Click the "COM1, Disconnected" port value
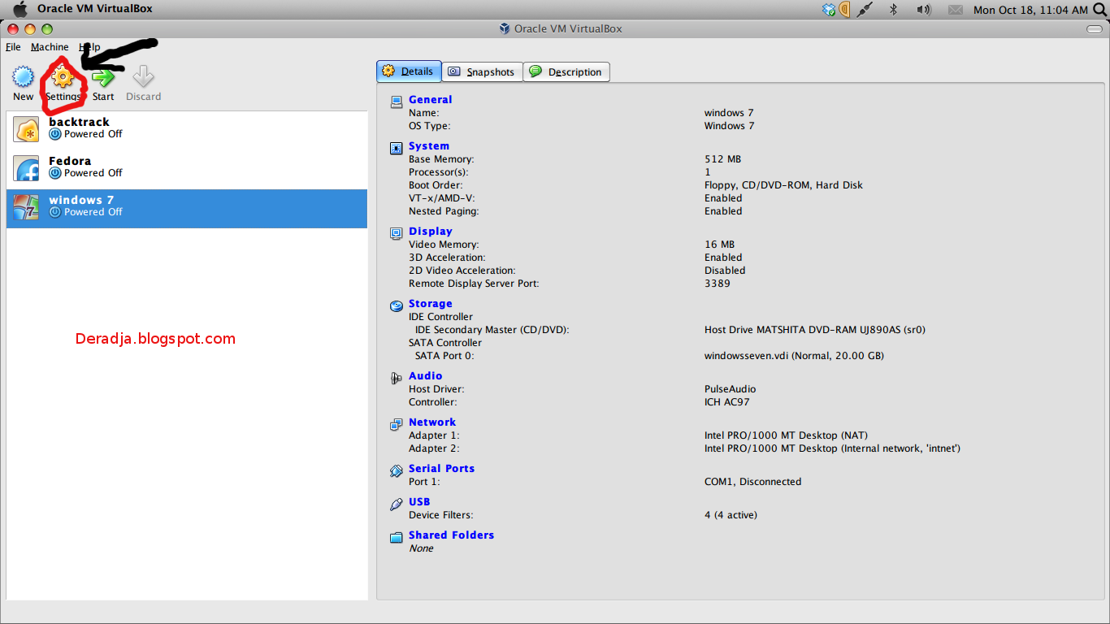Viewport: 1110px width, 624px height. pos(752,482)
